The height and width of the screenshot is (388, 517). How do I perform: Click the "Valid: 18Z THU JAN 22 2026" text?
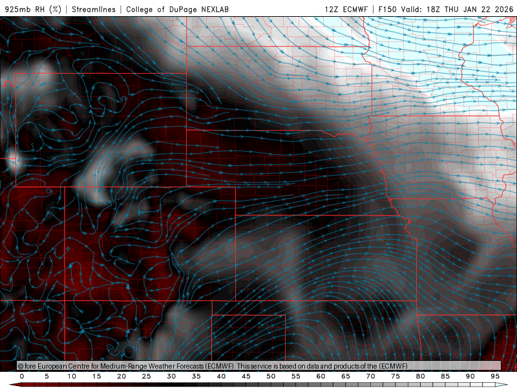pyautogui.click(x=458, y=9)
